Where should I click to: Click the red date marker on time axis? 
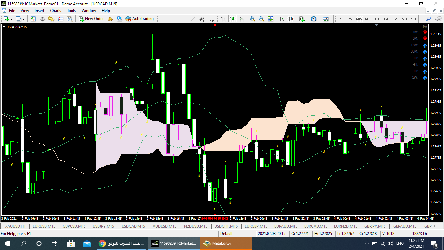215,218
